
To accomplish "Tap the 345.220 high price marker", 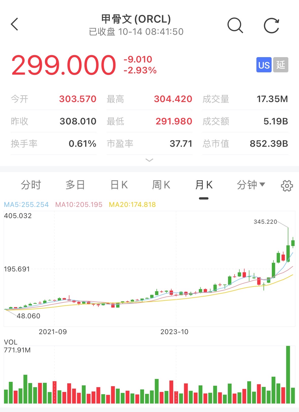I will pyautogui.click(x=265, y=222).
